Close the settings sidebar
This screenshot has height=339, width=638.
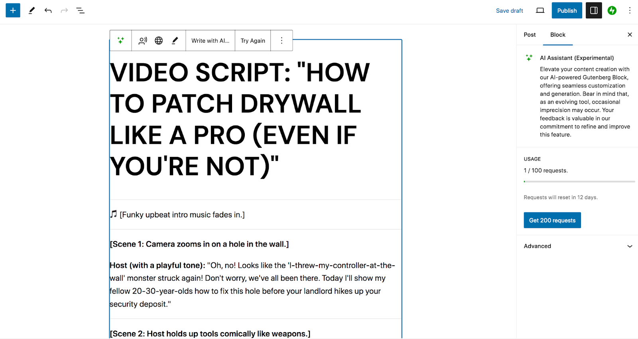click(x=630, y=35)
